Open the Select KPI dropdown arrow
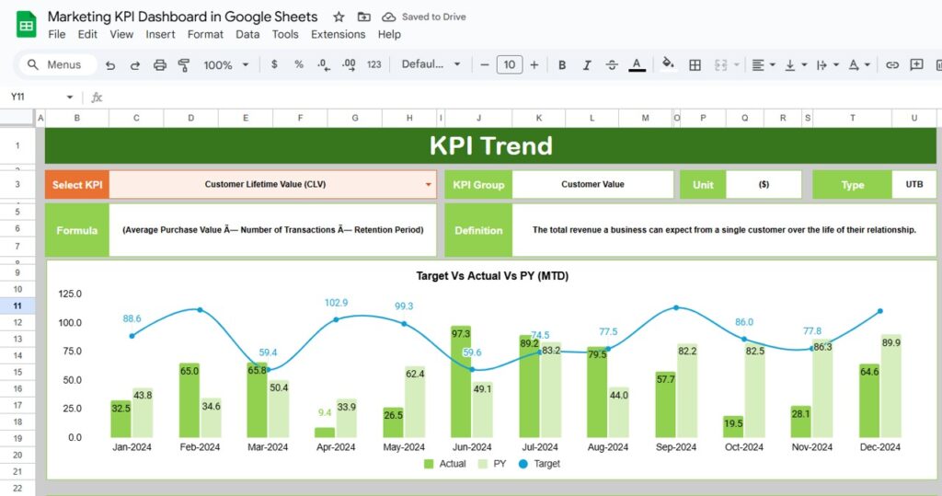This screenshot has width=942, height=496. pyautogui.click(x=429, y=185)
